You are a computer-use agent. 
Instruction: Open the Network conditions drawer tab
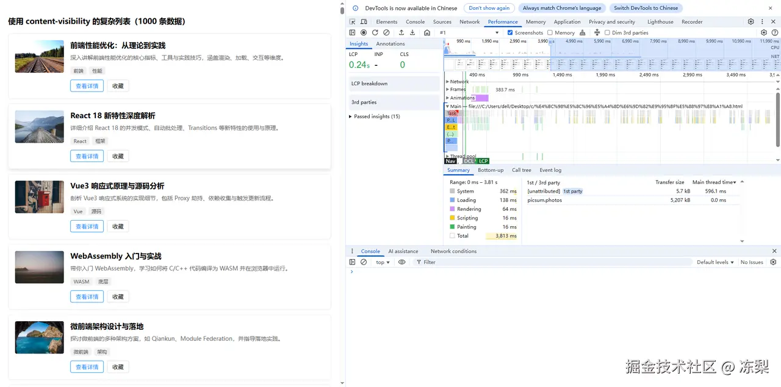(x=453, y=251)
